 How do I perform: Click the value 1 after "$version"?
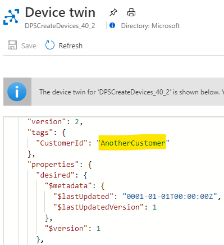click(98, 229)
